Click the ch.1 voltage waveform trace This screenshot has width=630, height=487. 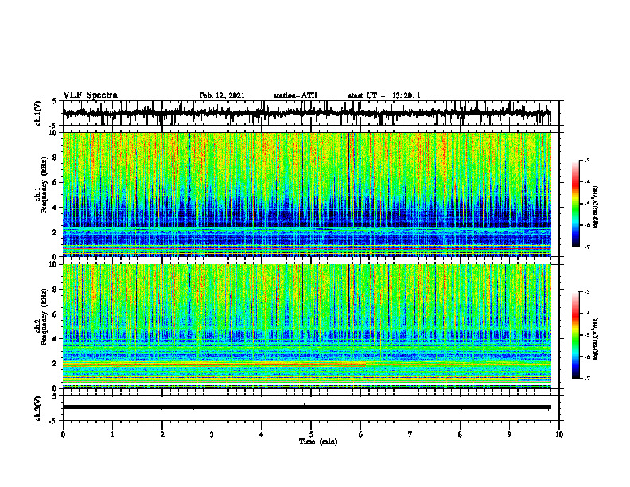307,113
